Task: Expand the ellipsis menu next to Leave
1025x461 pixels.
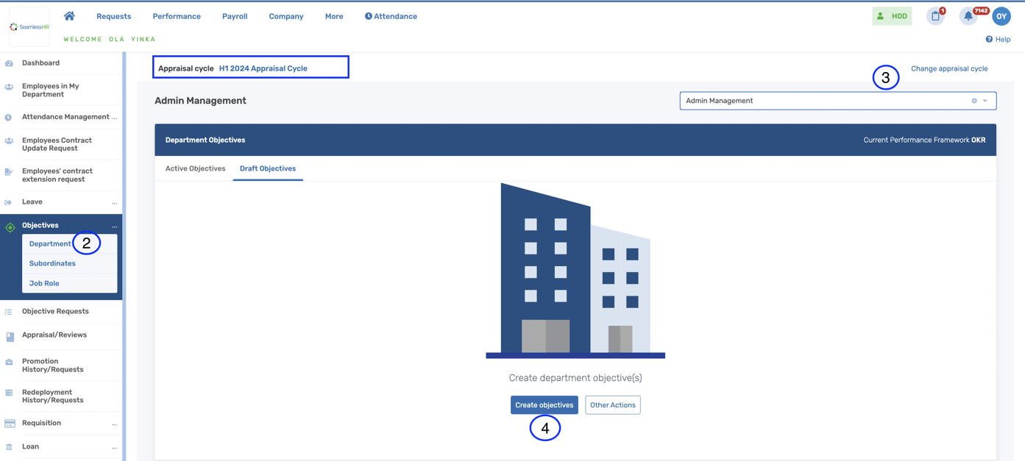Action: pyautogui.click(x=115, y=201)
